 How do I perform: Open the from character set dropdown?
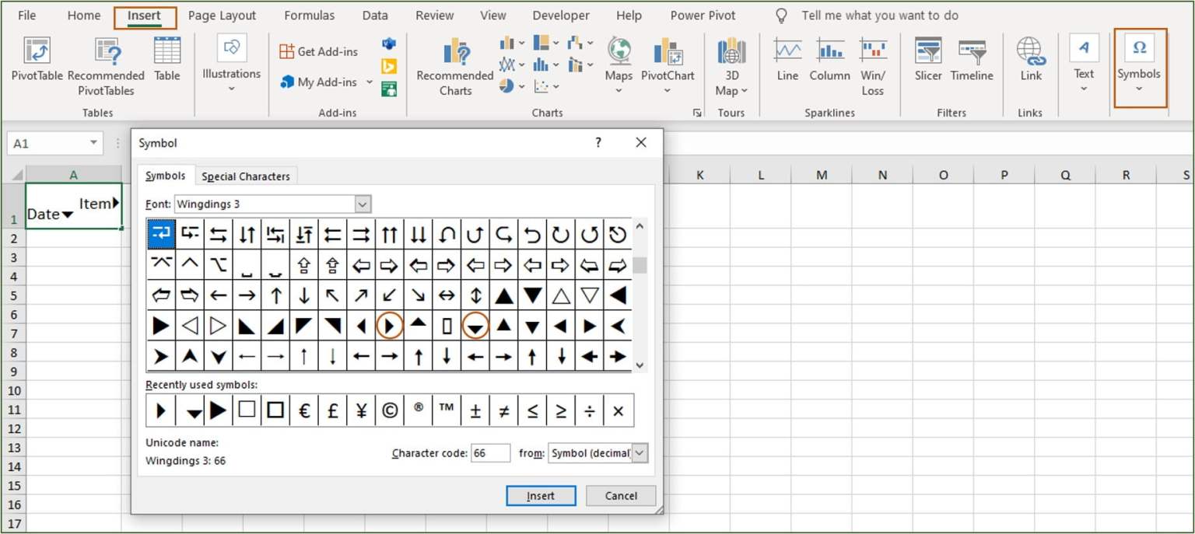(x=640, y=453)
